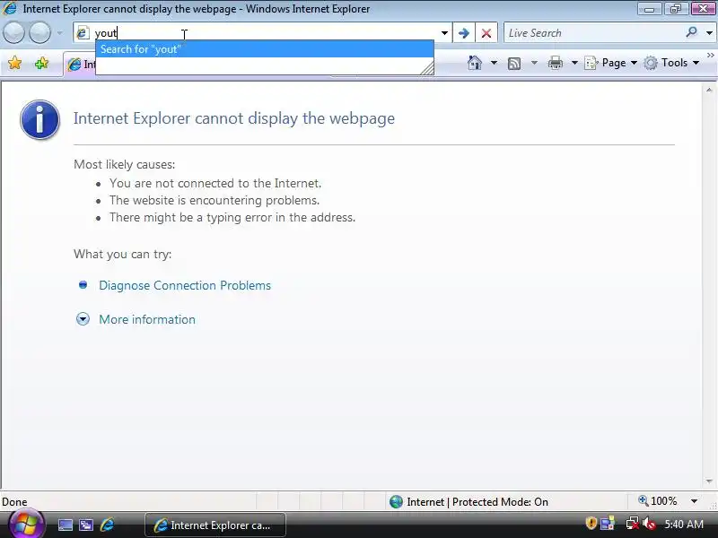Click the Live Search magnifier icon
This screenshot has width=718, height=538.
click(691, 32)
